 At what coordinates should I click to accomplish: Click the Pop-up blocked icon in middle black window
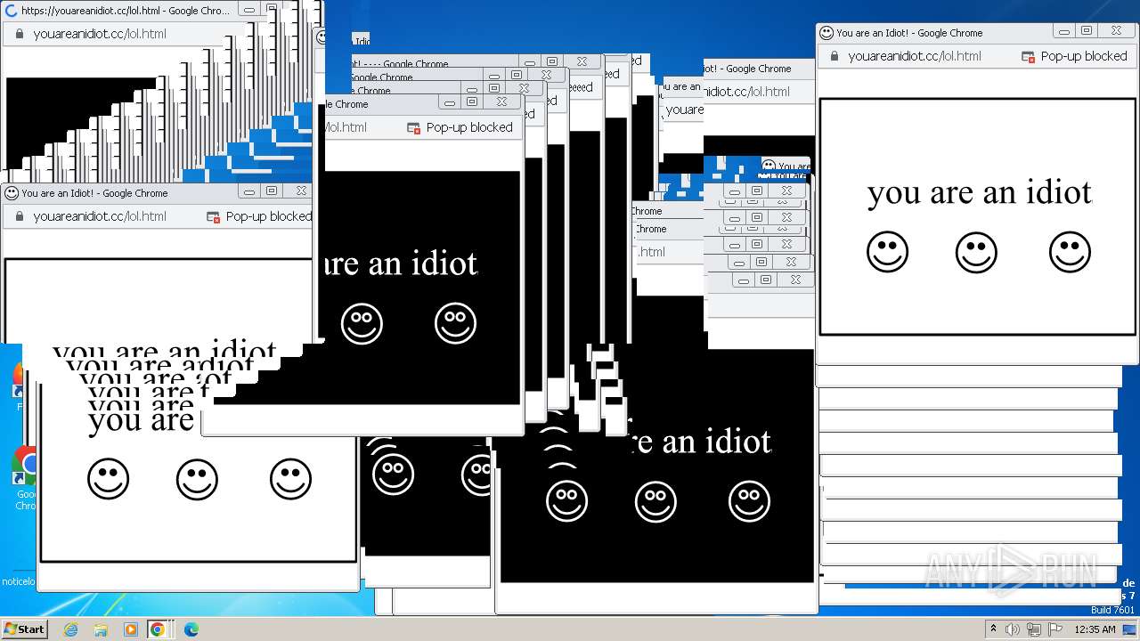coord(413,127)
